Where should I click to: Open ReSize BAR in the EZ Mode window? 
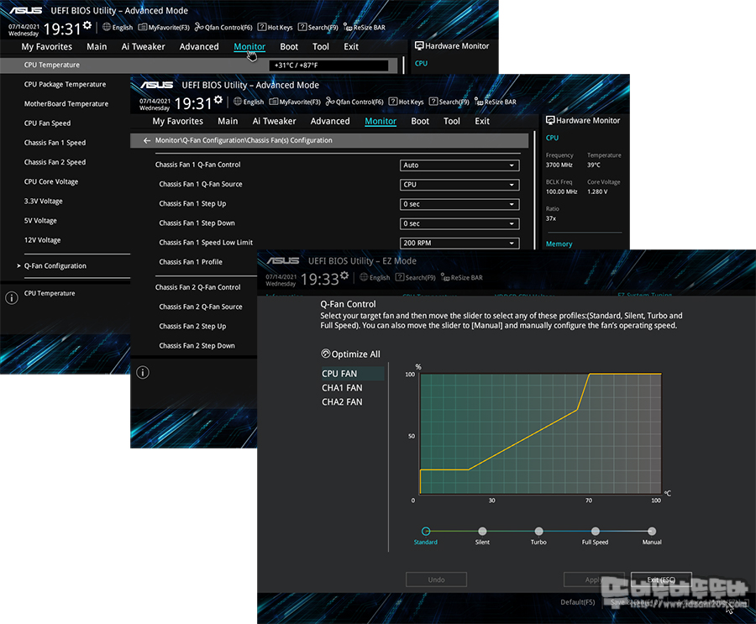[462, 277]
